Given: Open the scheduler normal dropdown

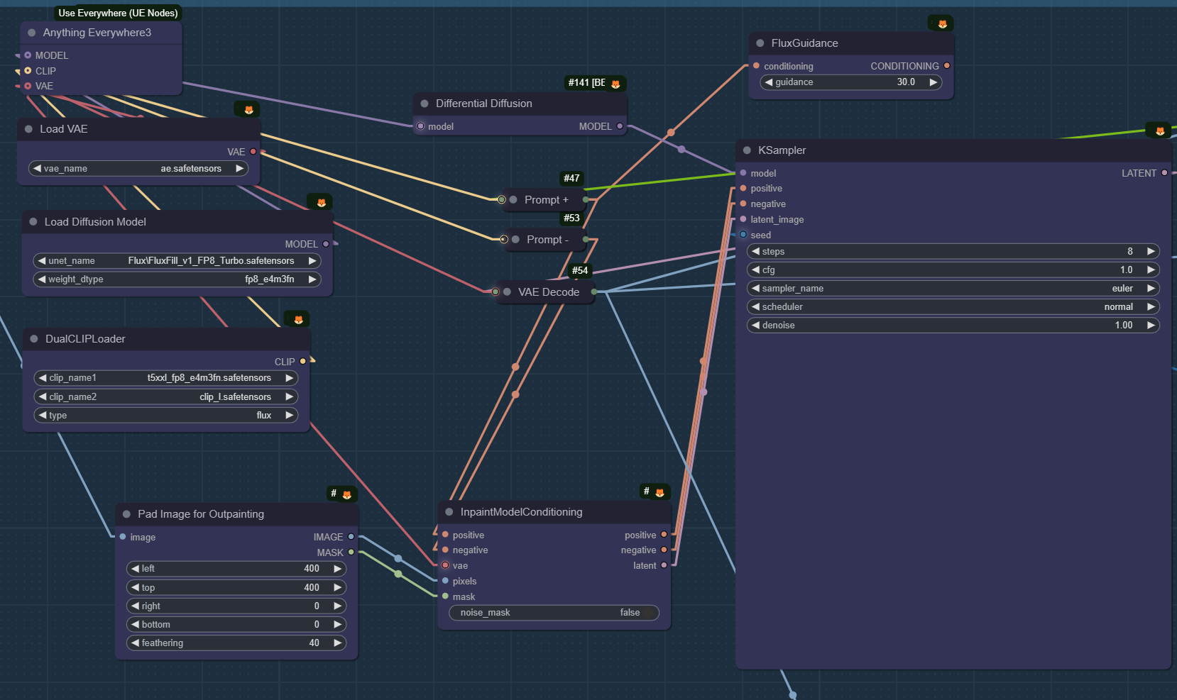Looking at the screenshot, I should 952,307.
